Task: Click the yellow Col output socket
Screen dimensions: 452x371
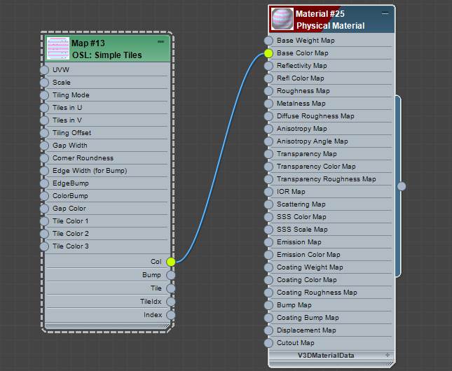Action: tap(171, 262)
